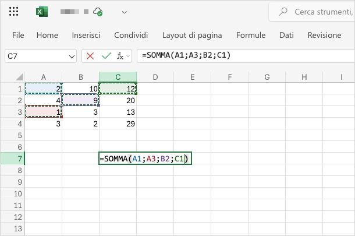Click cell C3 containing 13

[x=118, y=112]
